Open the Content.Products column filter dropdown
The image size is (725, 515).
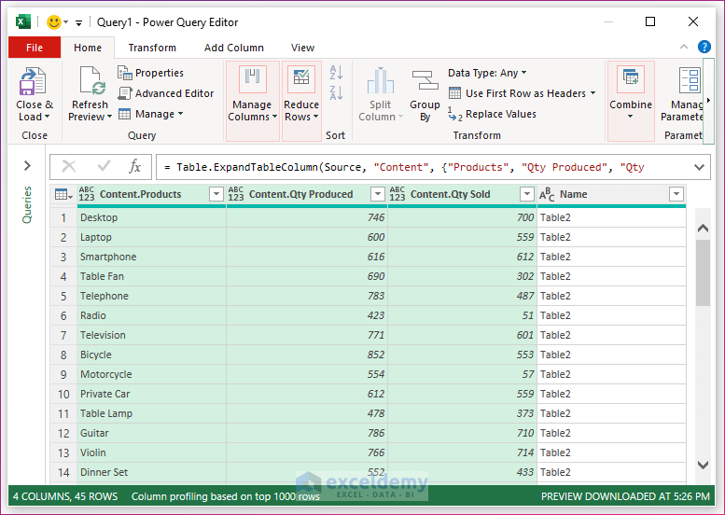pyautogui.click(x=216, y=194)
